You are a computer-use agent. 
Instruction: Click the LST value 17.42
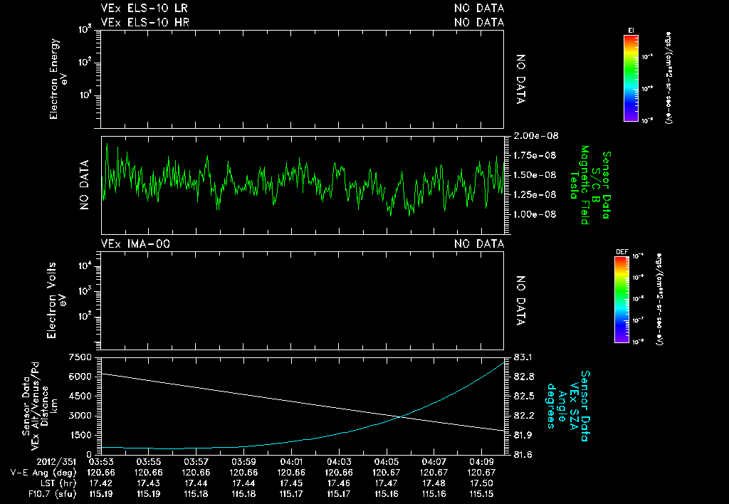click(101, 483)
